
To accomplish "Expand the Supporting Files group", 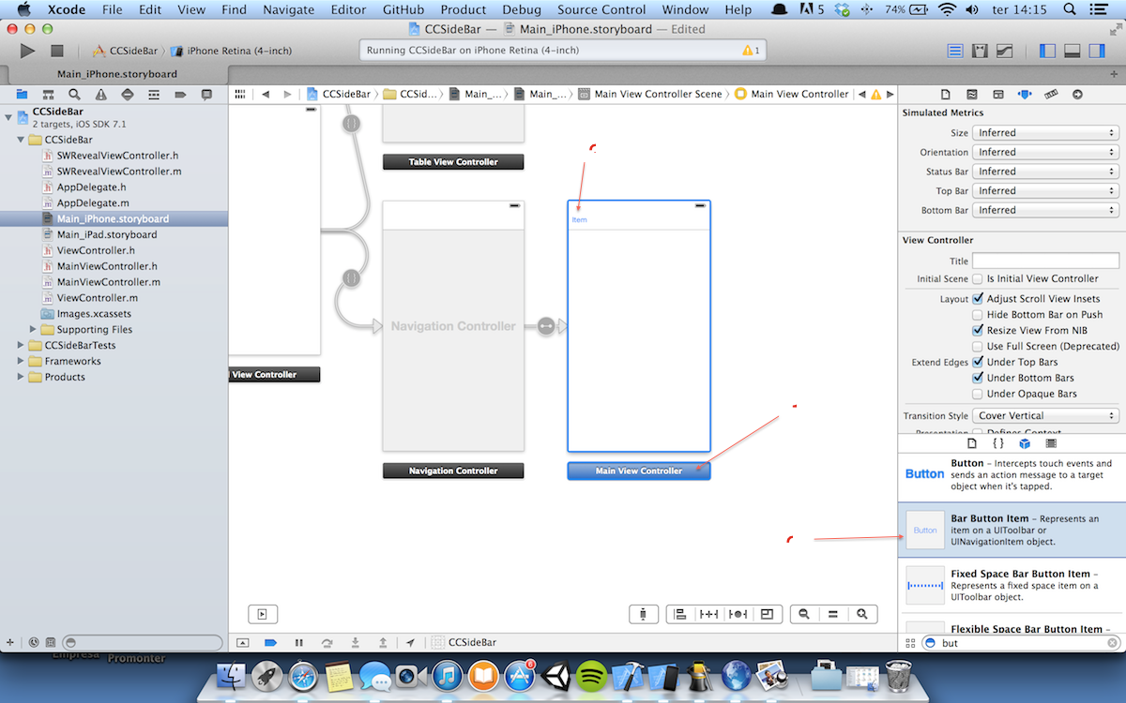I will [x=34, y=329].
